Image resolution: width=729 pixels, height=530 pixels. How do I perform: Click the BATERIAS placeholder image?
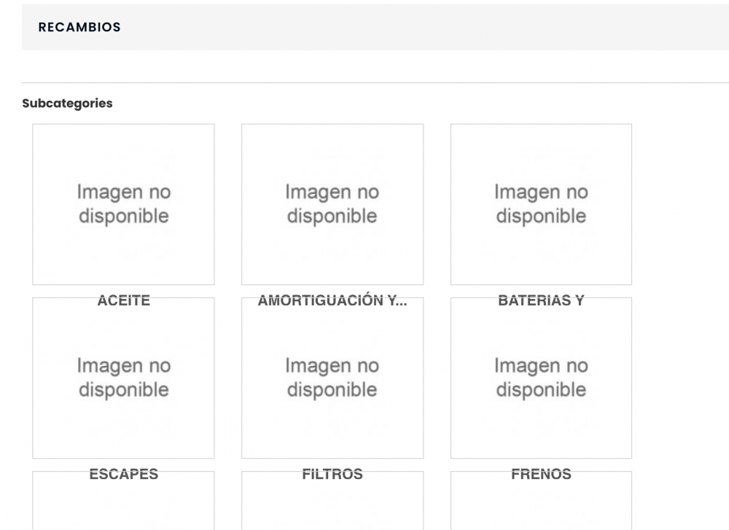tap(541, 204)
